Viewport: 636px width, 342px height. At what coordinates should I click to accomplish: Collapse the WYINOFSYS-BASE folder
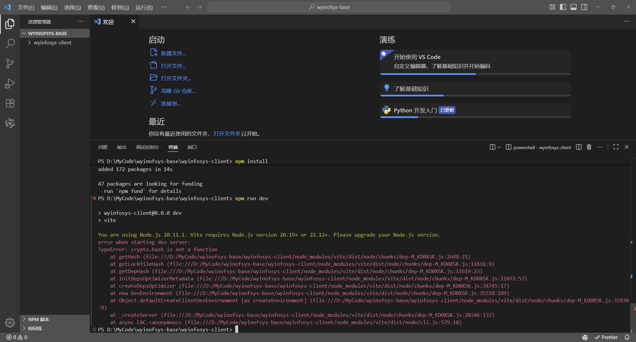[x=24, y=33]
